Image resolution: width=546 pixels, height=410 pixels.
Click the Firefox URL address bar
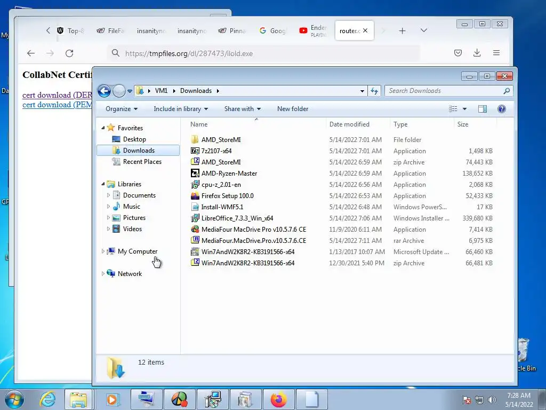click(x=263, y=53)
